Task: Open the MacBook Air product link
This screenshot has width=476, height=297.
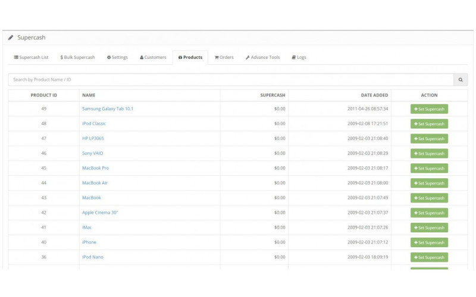Action: point(95,183)
